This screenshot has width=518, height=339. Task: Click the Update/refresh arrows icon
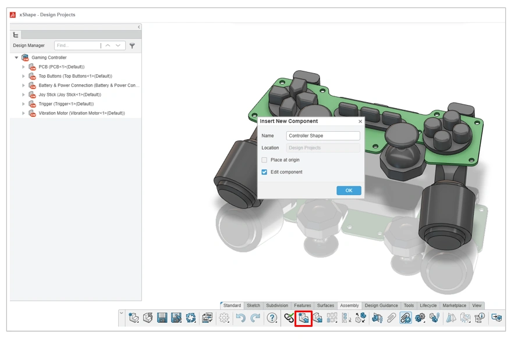click(x=191, y=318)
